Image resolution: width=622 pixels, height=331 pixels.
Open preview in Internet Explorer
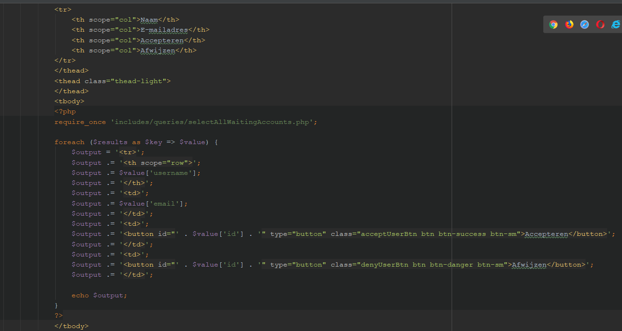615,25
